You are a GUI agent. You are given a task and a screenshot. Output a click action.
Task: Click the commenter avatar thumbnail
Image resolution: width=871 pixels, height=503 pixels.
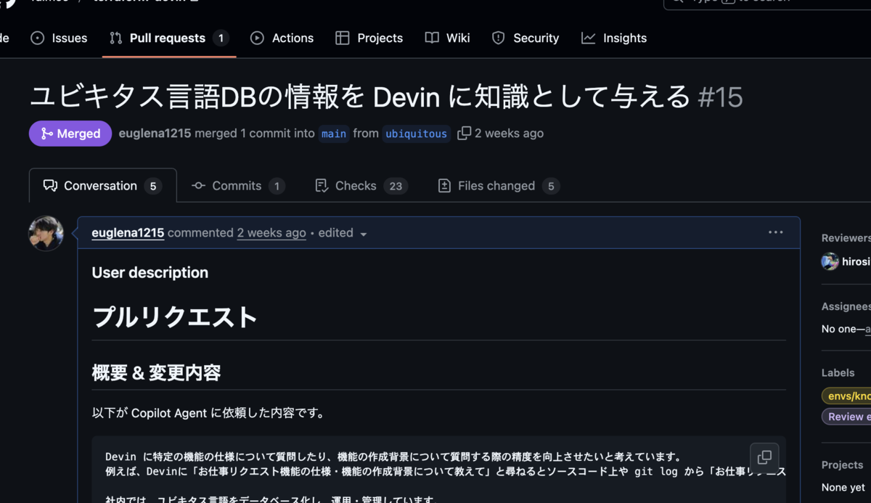[x=46, y=233]
